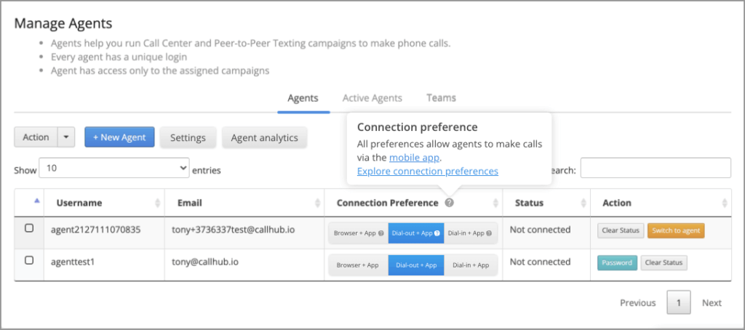Open the Action dropdown arrow

coord(66,137)
